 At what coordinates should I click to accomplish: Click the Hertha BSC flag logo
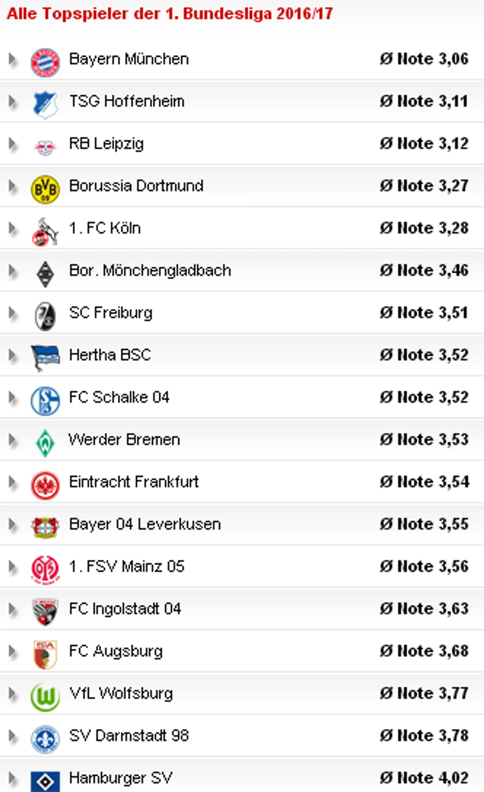(45, 358)
